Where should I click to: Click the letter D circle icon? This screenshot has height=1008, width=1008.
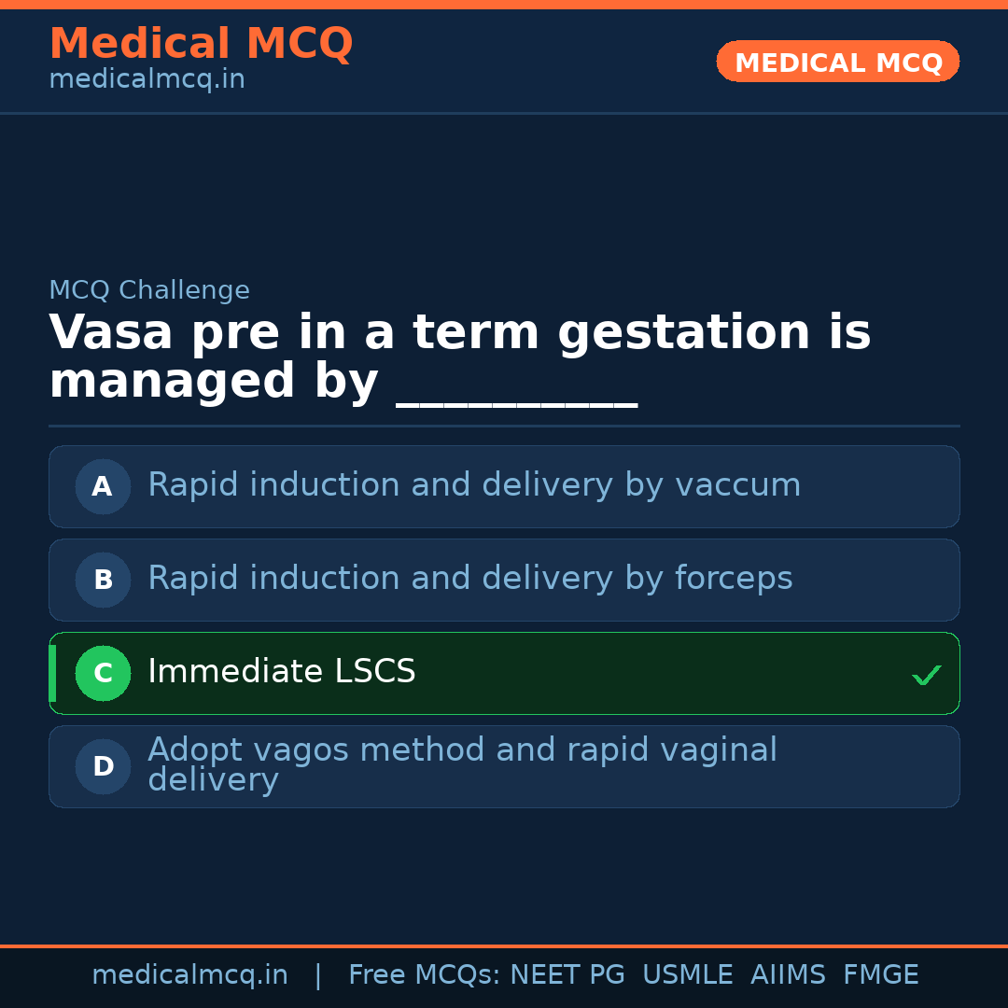coord(103,766)
